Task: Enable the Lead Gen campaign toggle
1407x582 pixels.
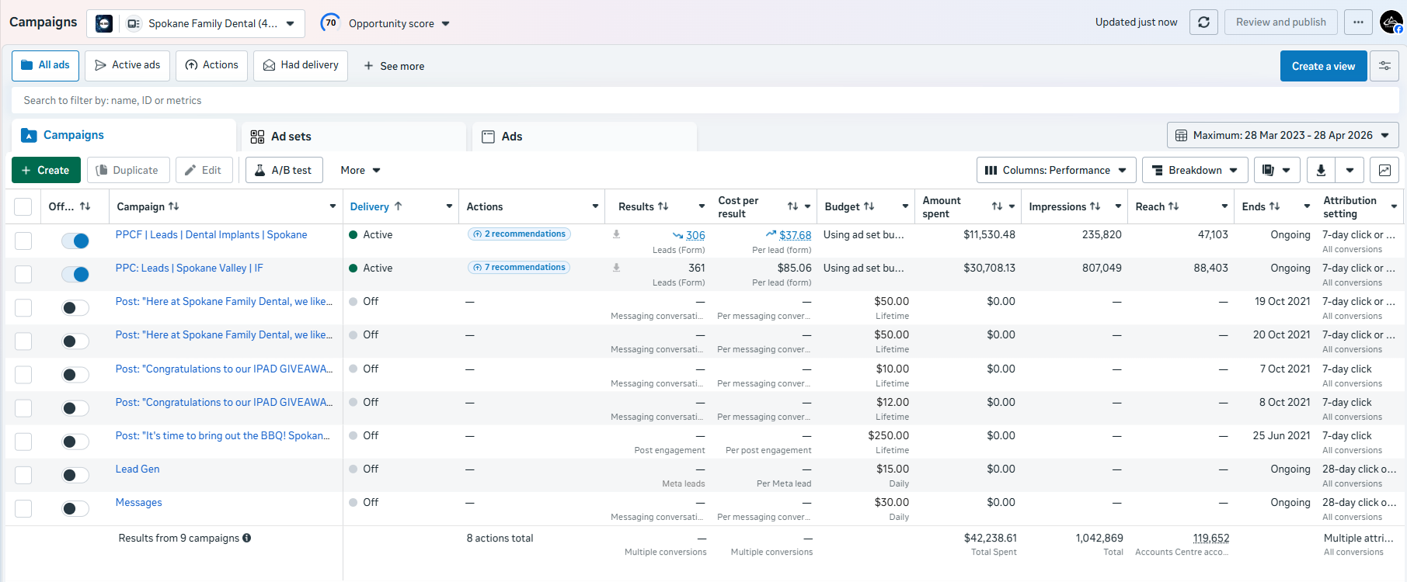Action: [x=75, y=475]
